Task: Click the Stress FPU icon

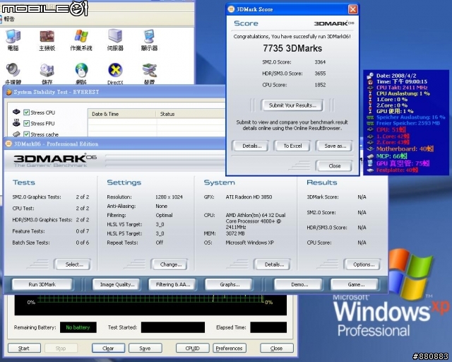Action: [x=16, y=123]
